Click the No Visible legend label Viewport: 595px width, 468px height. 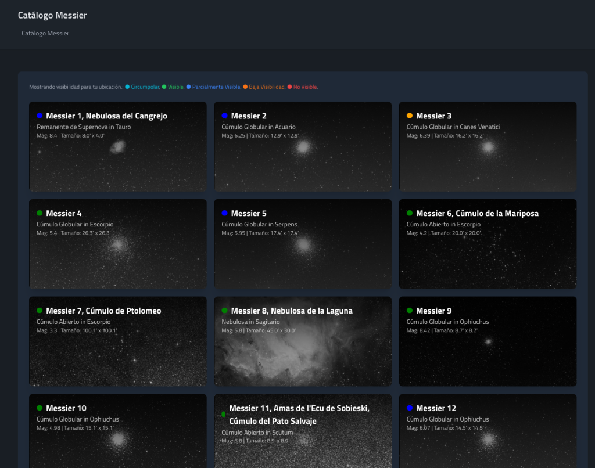coord(305,87)
